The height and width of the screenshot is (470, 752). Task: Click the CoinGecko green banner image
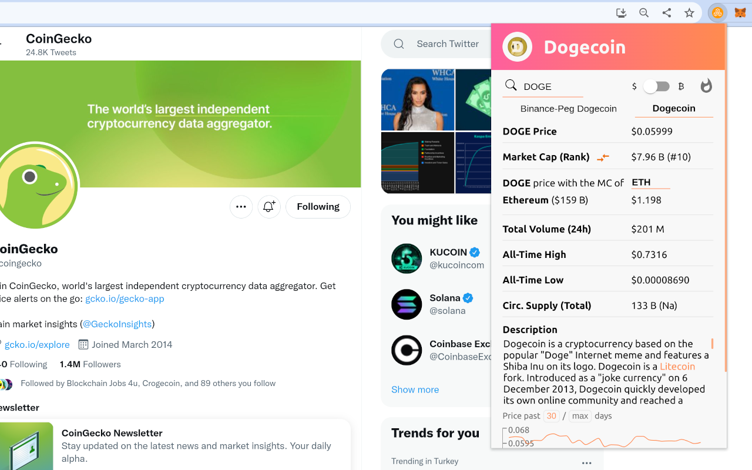(180, 124)
